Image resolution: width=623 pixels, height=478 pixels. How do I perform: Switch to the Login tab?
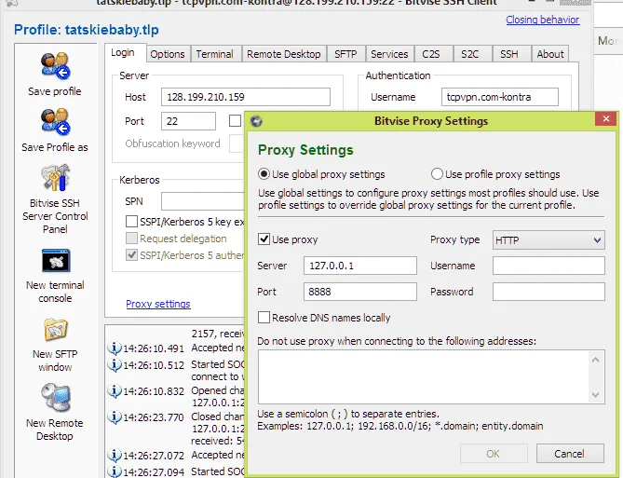[126, 52]
